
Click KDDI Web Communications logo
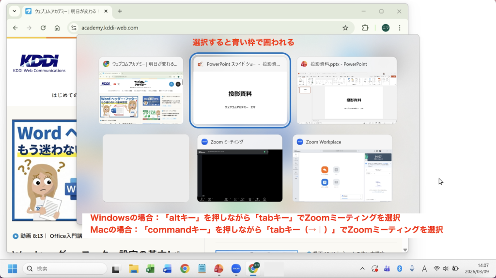click(39, 63)
